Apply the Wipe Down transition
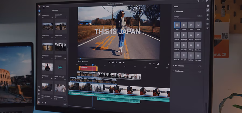Screen dimensions: 242x113 click(x=198, y=35)
